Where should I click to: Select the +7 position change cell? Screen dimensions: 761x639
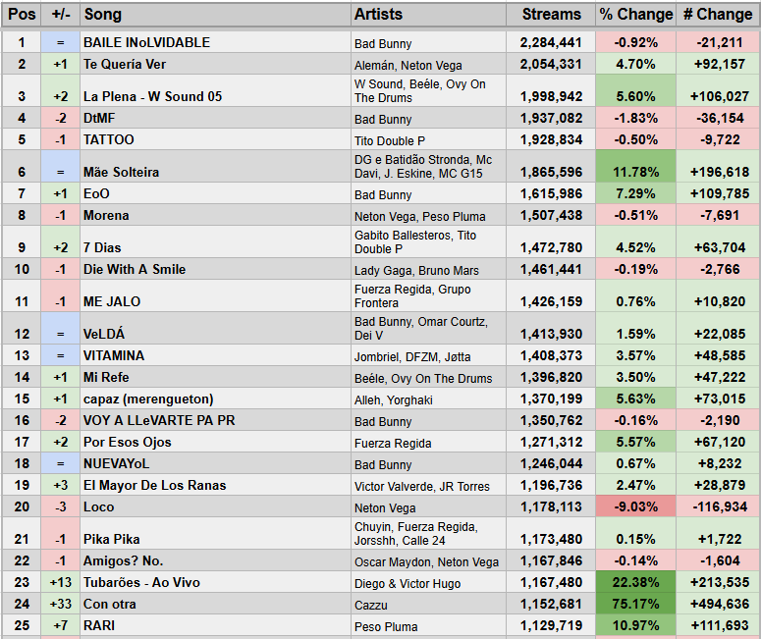click(x=61, y=625)
